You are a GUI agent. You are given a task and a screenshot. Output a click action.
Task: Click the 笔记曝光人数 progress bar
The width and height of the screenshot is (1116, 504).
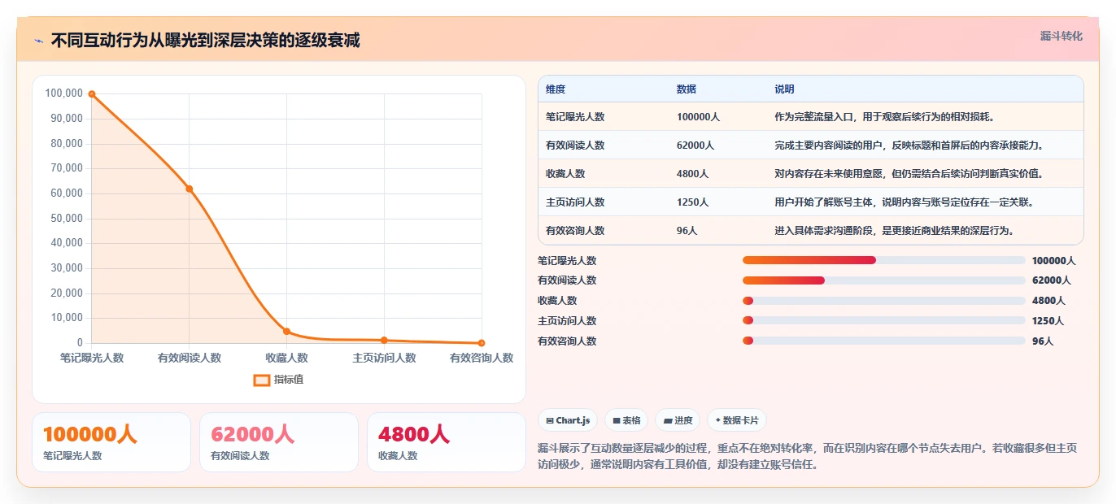coord(883,260)
